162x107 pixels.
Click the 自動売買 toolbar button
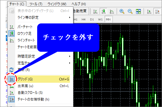click(80, 11)
